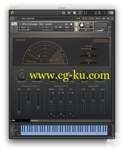Open the BROWSER view
Viewport: 124px width, 151px height.
click(x=21, y=40)
